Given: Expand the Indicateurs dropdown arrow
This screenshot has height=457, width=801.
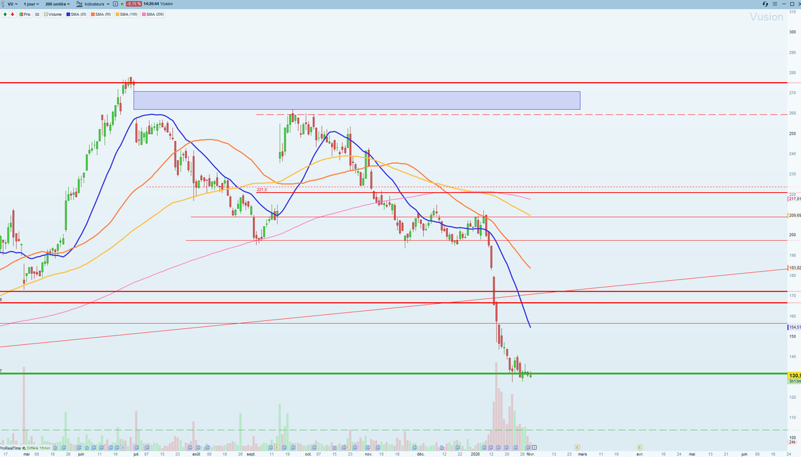Looking at the screenshot, I should [108, 4].
